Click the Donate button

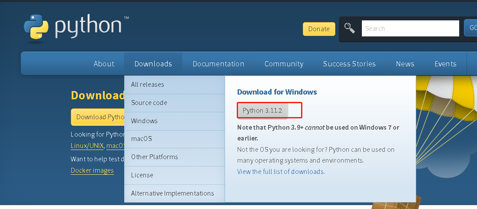tap(319, 29)
